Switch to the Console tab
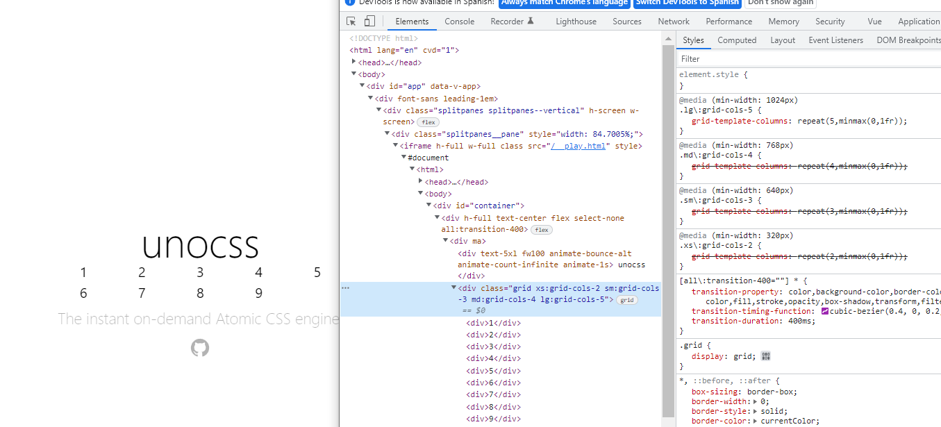941x427 pixels. pos(459,21)
